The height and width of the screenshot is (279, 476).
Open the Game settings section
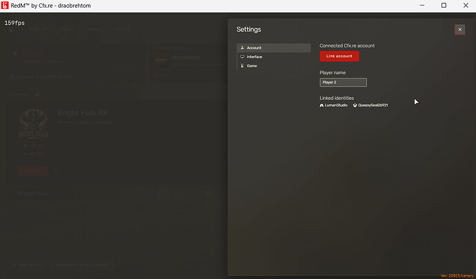pyautogui.click(x=273, y=65)
